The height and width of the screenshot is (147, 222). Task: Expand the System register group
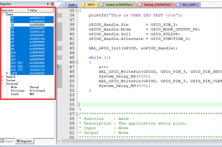[3, 80]
